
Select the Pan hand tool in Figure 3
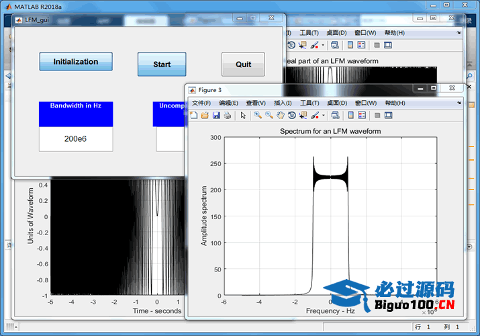pos(281,115)
